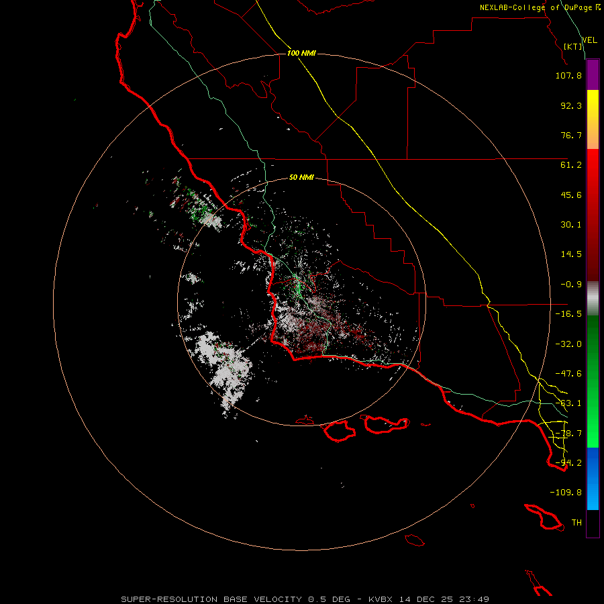
Task: Click the -16.5 velocity scale value
Action: coord(568,314)
